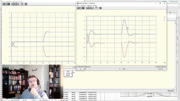Image resolution: width=180 pixels, height=101 pixels.
Task: Click the vertical scrollbar thumb in the background window
Action: (175, 23)
